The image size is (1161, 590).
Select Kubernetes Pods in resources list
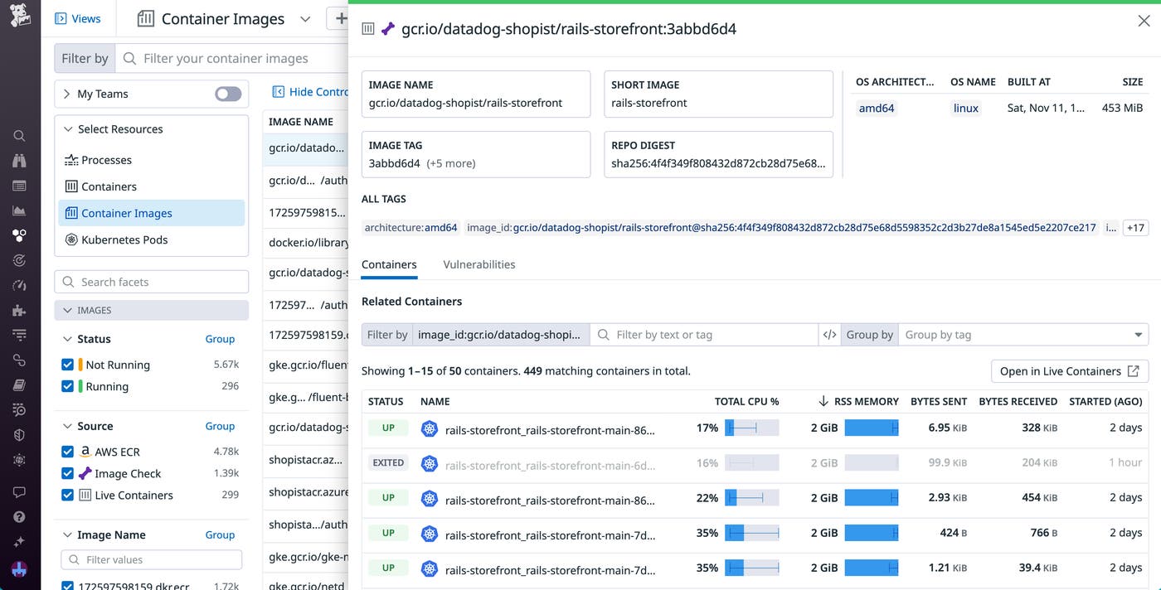[x=124, y=239]
